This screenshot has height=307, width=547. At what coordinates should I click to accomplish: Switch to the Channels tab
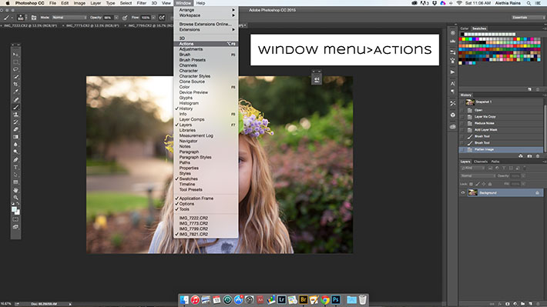pyautogui.click(x=481, y=162)
